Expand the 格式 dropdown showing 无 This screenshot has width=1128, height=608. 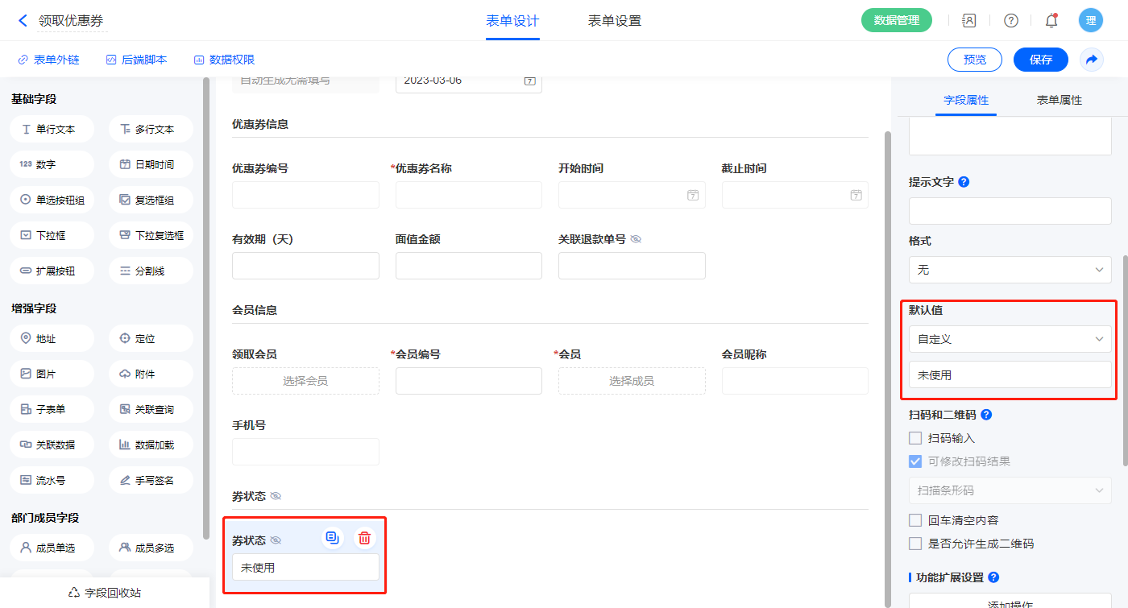1010,270
